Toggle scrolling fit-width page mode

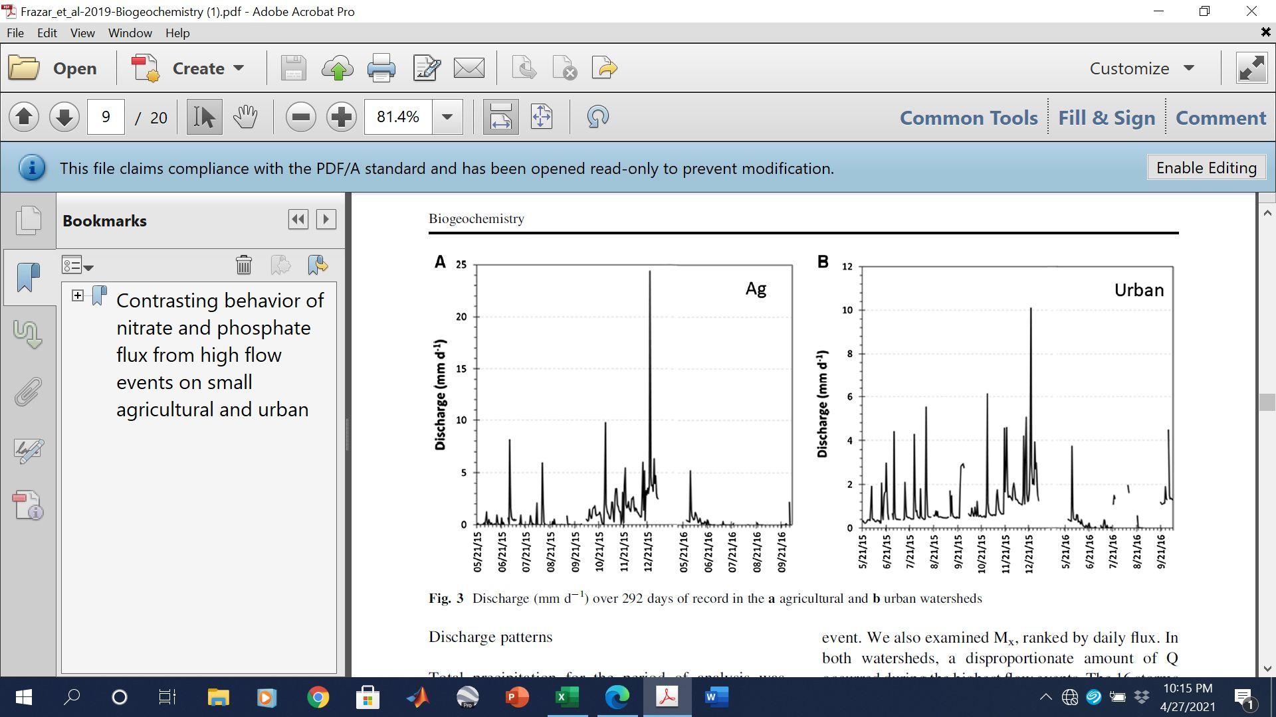(500, 118)
